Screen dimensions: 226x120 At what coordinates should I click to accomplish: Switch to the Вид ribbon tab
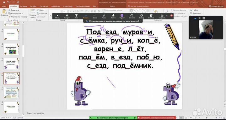pos(95,7)
